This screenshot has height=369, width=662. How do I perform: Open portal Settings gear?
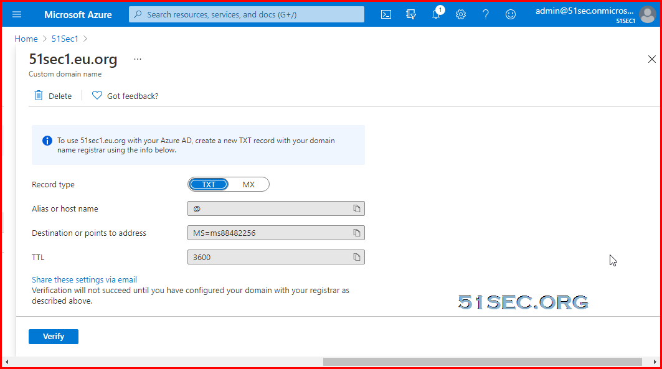461,14
